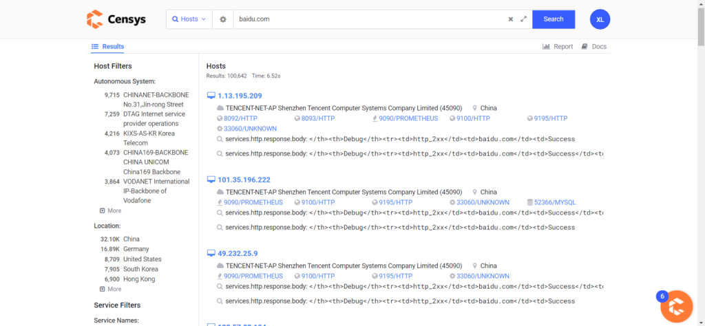705x326 pixels.
Task: Open host 101.35.196.222 details
Action: 244,180
